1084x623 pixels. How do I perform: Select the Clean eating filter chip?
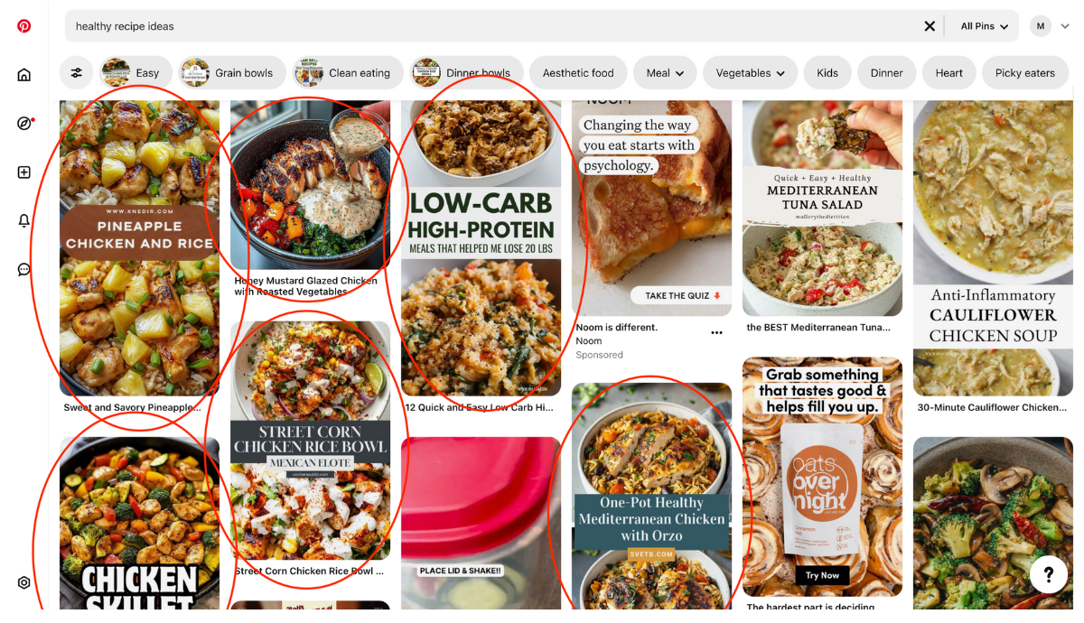pos(348,73)
